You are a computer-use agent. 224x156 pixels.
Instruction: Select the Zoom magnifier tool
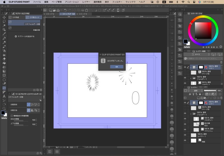[4, 108]
